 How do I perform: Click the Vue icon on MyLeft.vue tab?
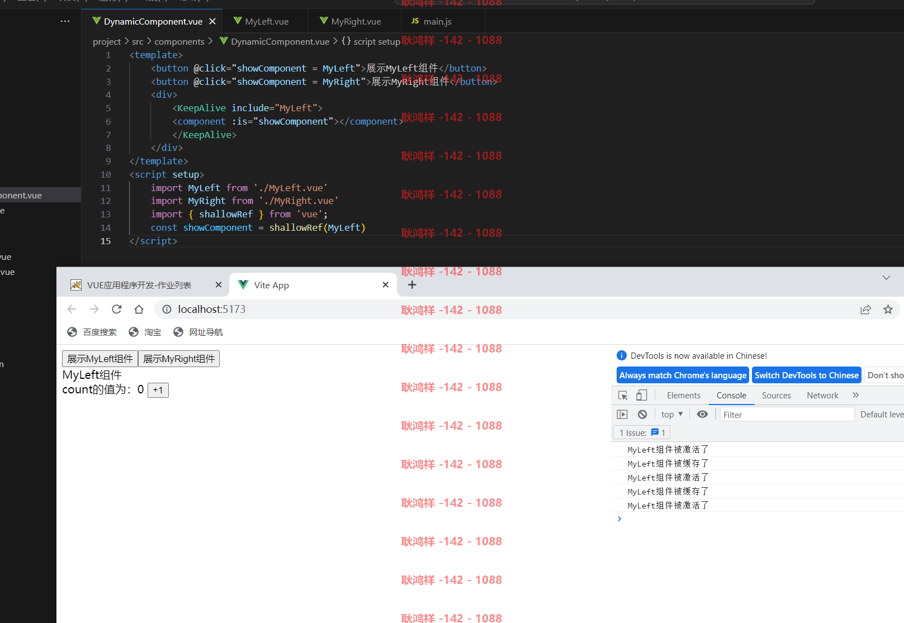238,21
